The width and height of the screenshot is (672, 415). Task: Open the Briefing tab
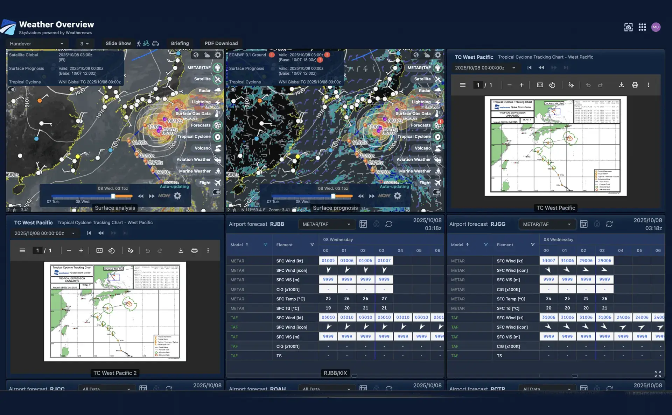coord(180,43)
